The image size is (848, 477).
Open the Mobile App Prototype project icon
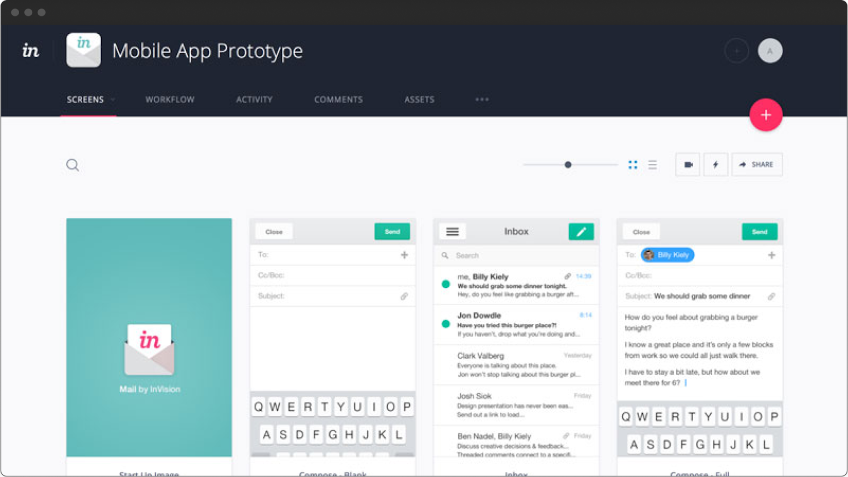(x=84, y=50)
